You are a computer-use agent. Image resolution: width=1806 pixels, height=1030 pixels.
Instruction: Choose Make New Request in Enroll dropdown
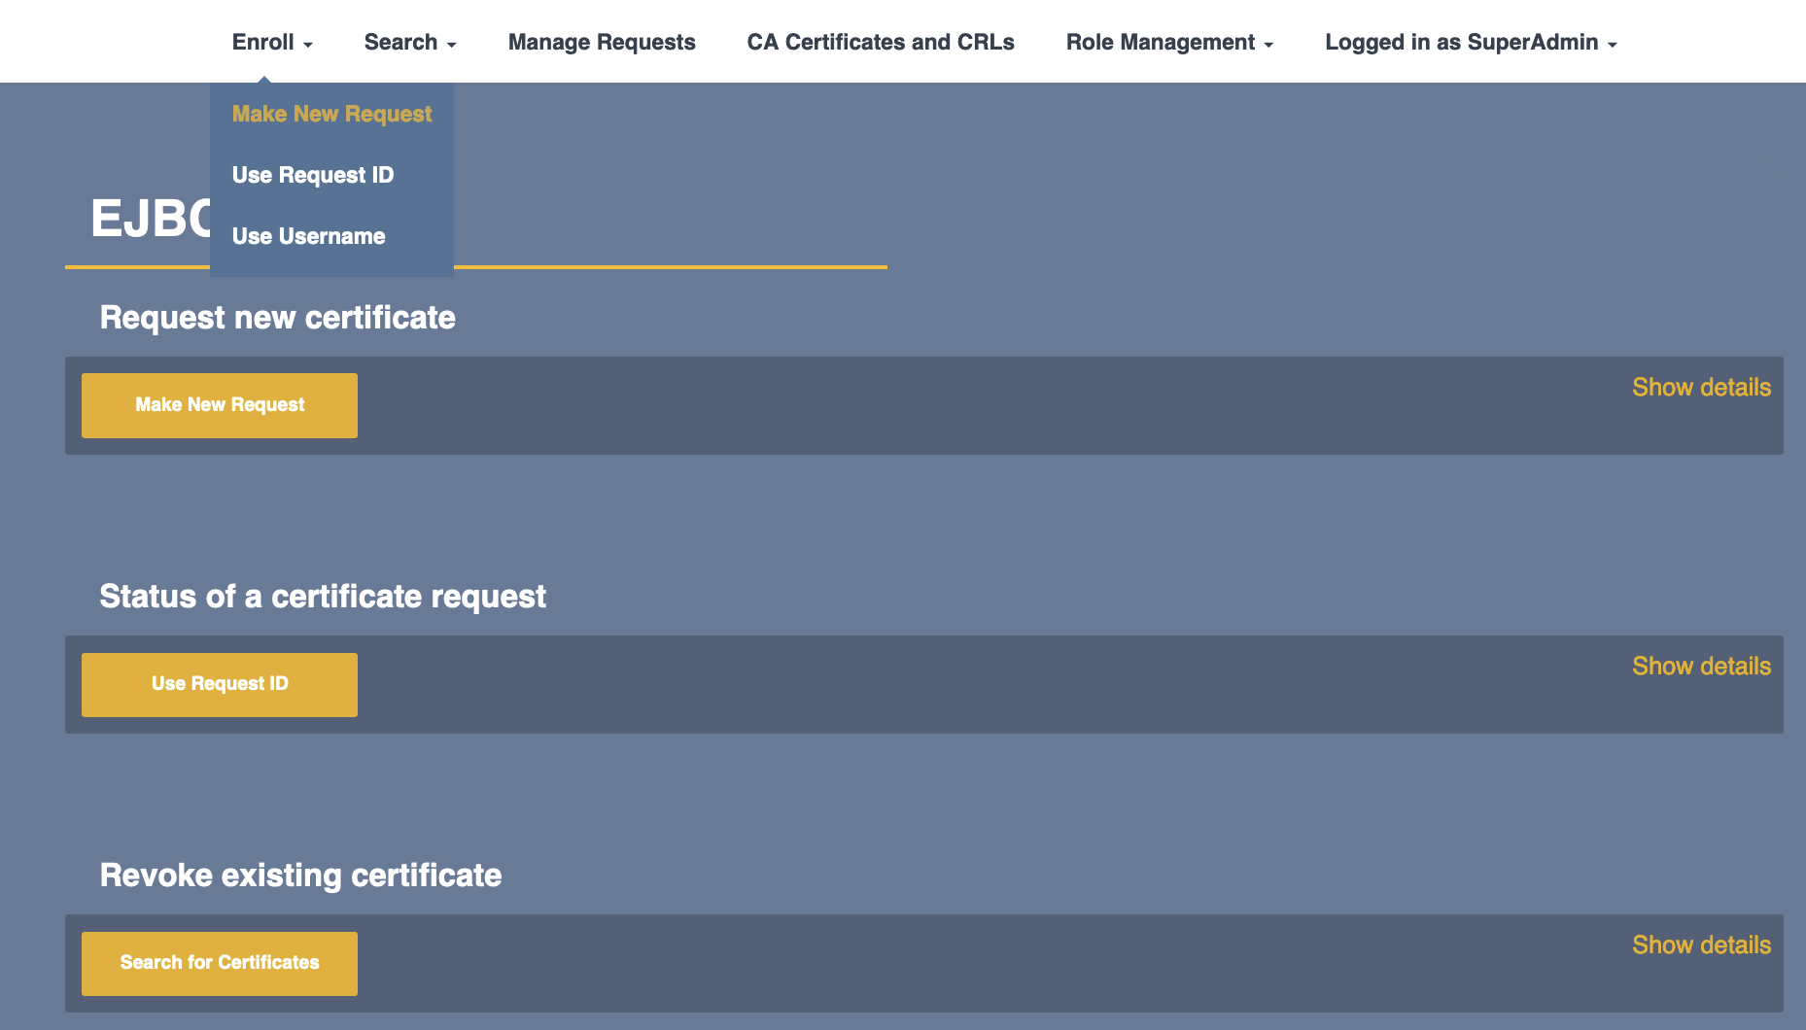tap(331, 114)
